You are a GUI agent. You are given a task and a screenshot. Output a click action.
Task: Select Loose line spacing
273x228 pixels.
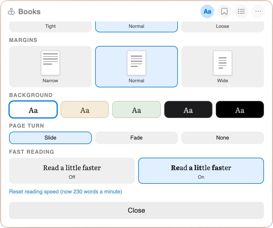[x=223, y=26]
